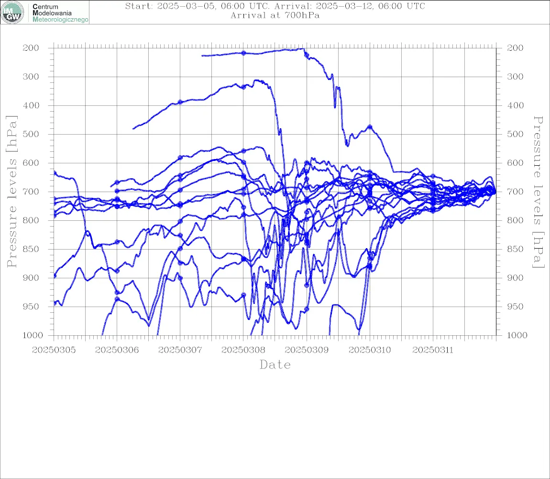
Task: Click the 20250308 date label
Action: click(243, 350)
